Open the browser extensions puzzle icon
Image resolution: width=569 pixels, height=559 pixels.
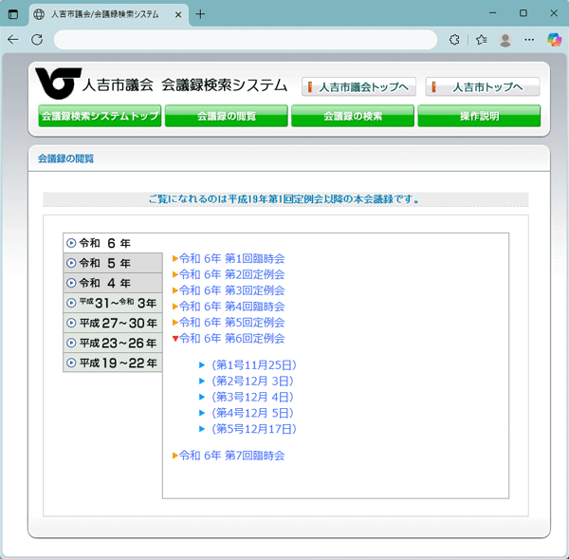click(454, 40)
